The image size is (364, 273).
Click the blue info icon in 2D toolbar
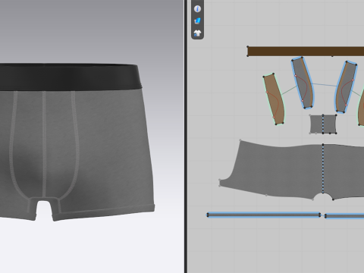click(x=197, y=9)
